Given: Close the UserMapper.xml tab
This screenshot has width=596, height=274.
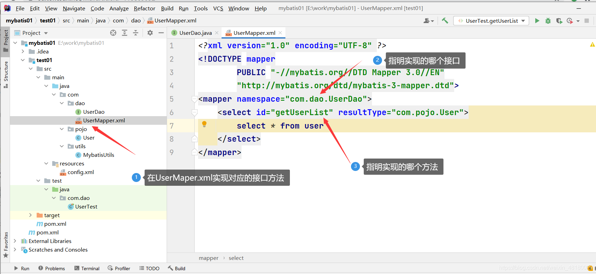Looking at the screenshot, I should pos(280,33).
